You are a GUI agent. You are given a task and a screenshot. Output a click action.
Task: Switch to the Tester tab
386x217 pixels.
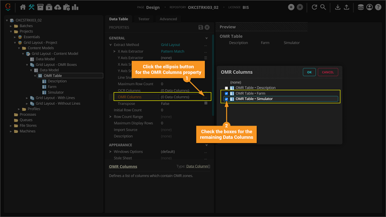pos(144,19)
